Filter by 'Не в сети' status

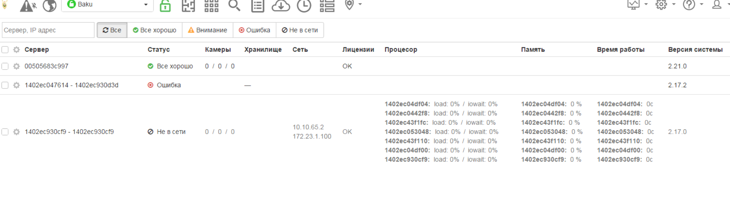(x=300, y=30)
